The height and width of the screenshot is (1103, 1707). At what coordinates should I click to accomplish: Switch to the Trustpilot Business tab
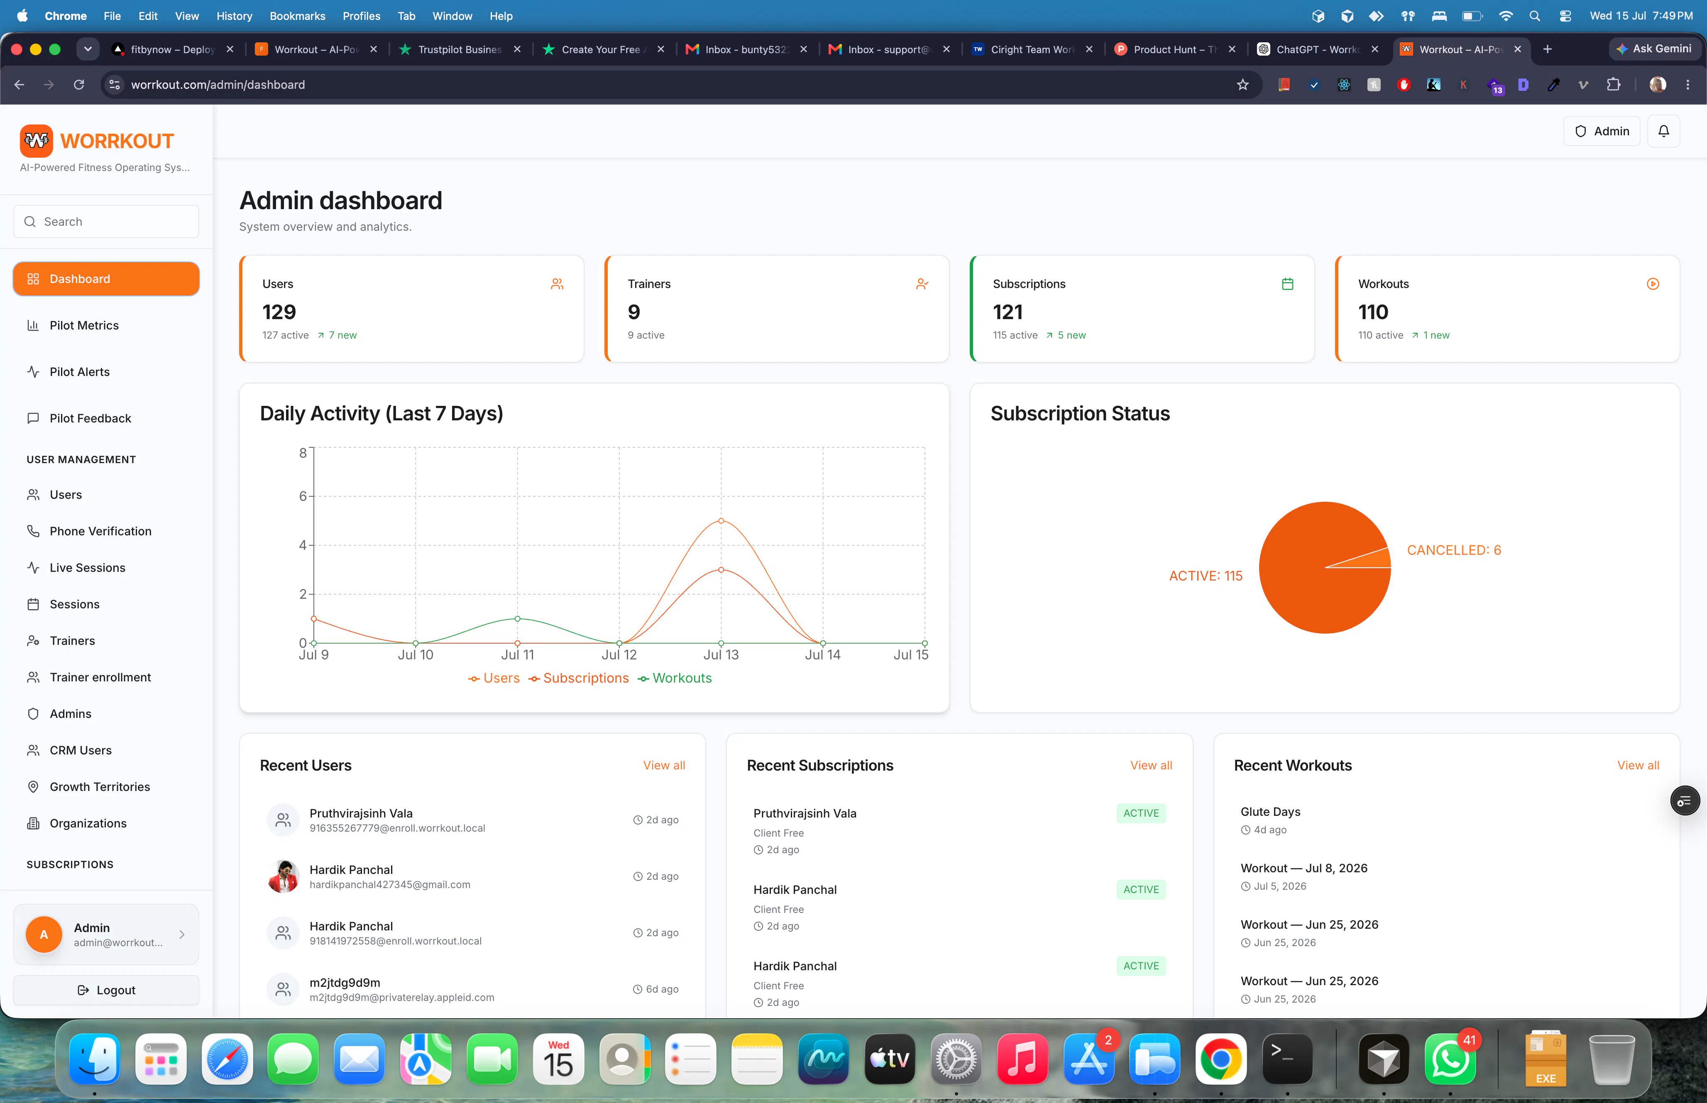pos(458,49)
